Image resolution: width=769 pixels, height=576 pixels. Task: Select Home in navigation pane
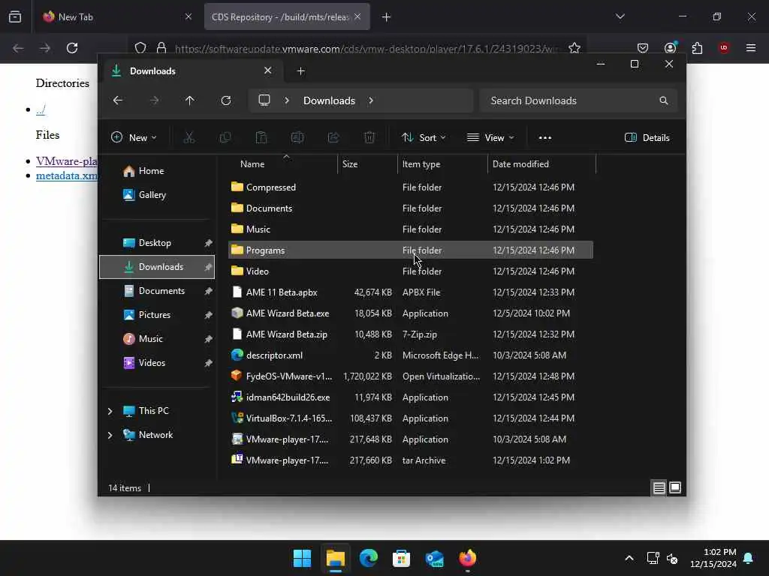coord(151,171)
